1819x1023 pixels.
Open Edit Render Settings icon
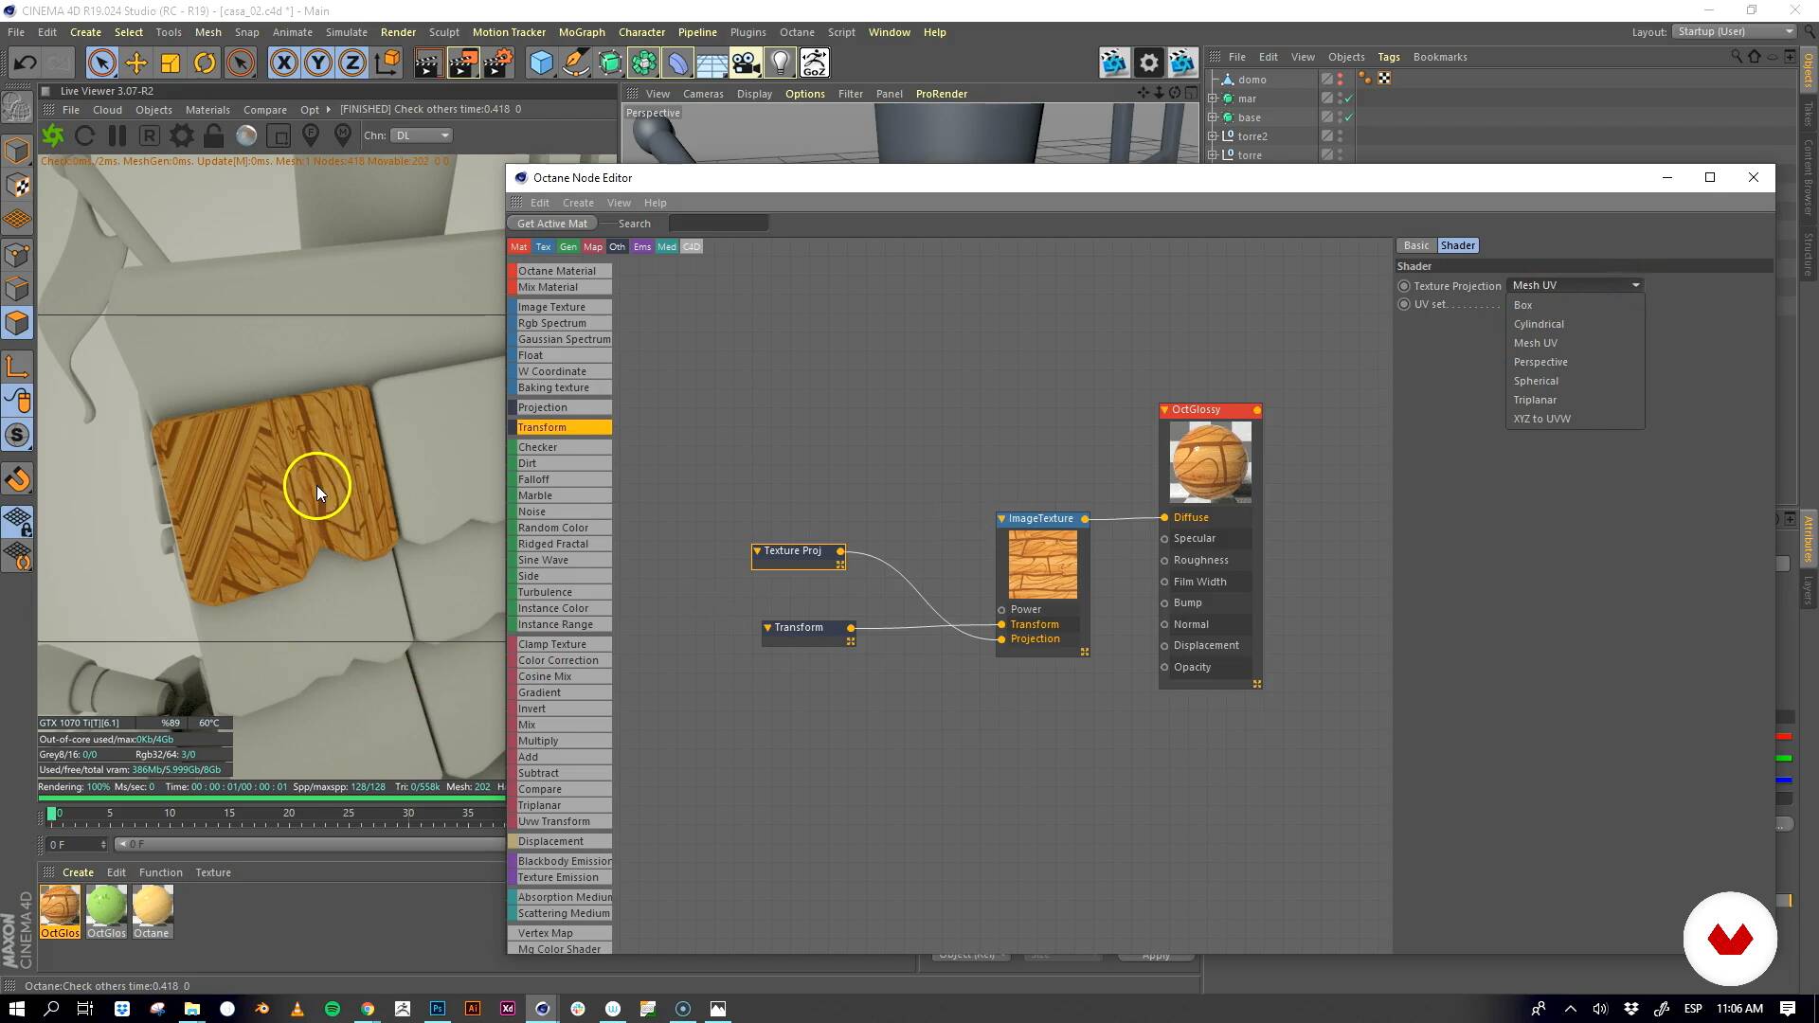pyautogui.click(x=498, y=63)
